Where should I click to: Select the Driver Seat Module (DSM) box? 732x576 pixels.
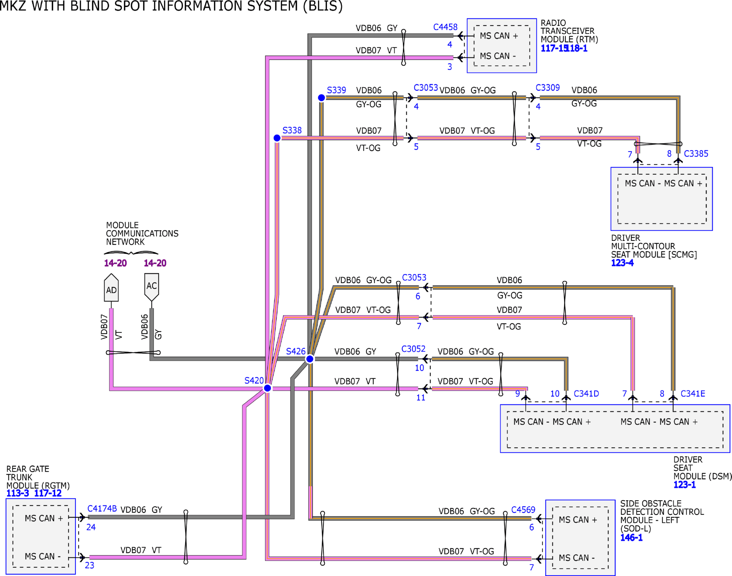[x=615, y=429]
